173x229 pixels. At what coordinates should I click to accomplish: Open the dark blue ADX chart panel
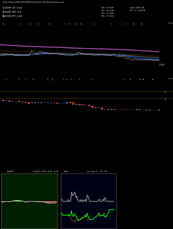(x=89, y=201)
